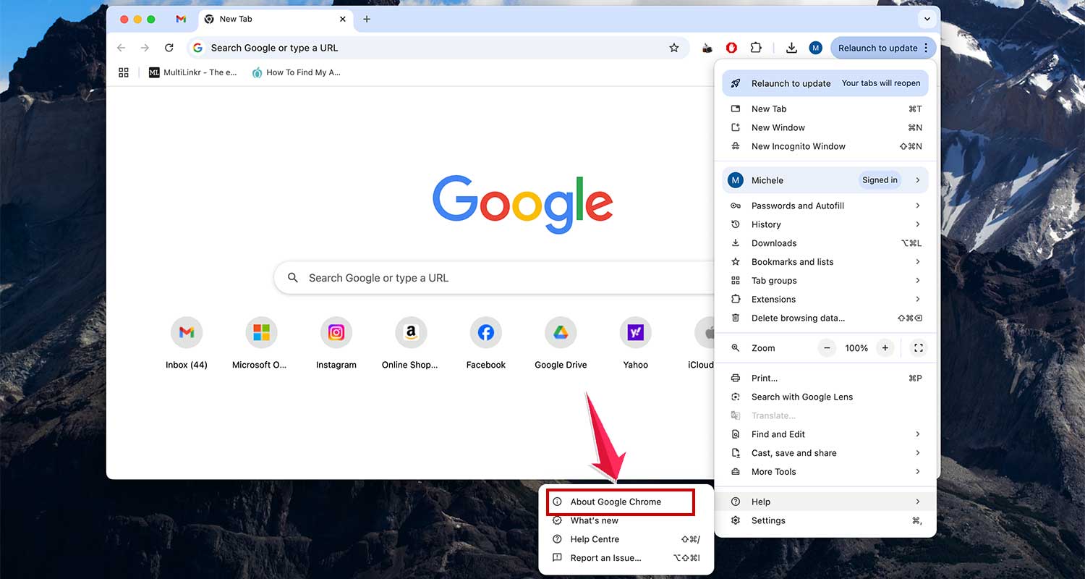Click the Chrome extensions puzzle icon
Image resolution: width=1085 pixels, height=579 pixels.
756,48
